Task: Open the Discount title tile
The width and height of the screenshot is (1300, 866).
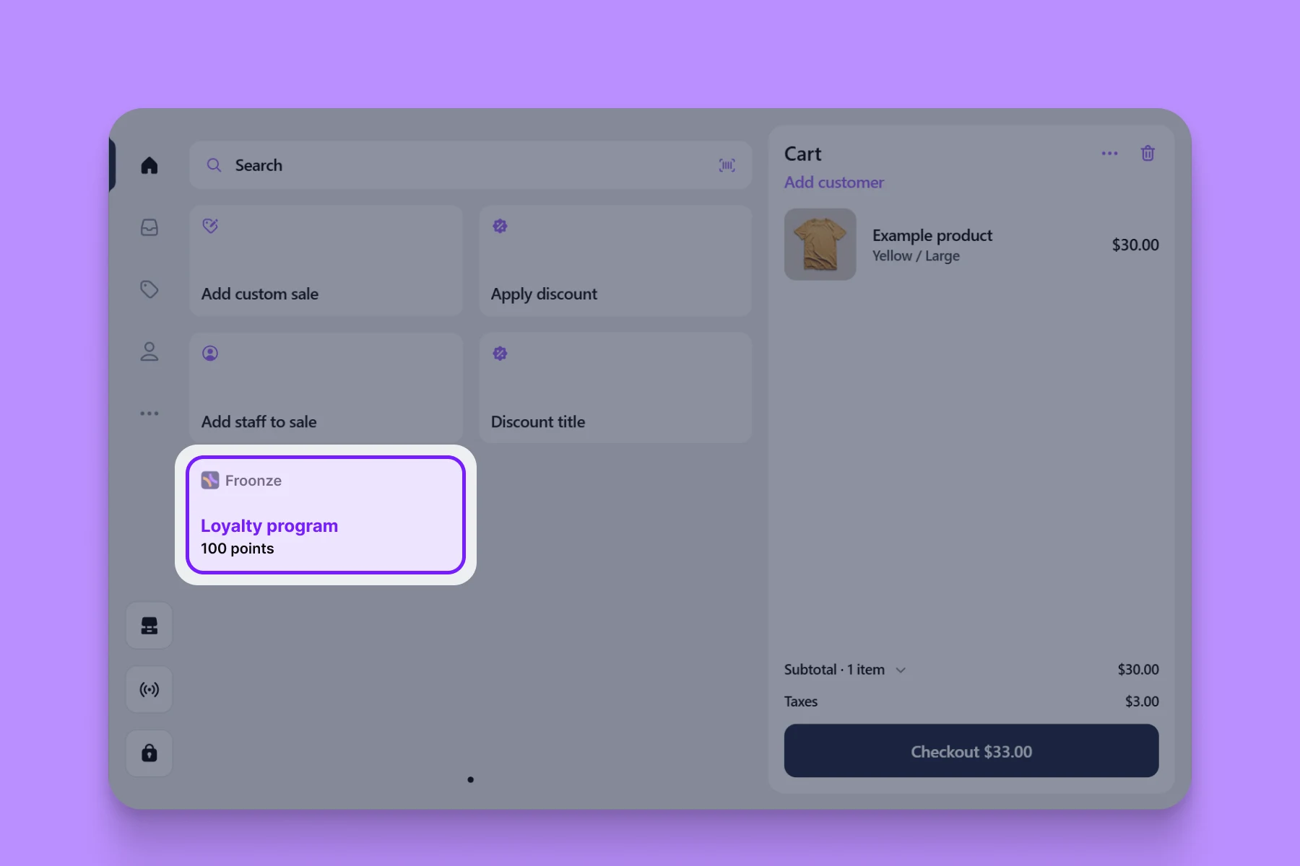Action: coord(615,388)
